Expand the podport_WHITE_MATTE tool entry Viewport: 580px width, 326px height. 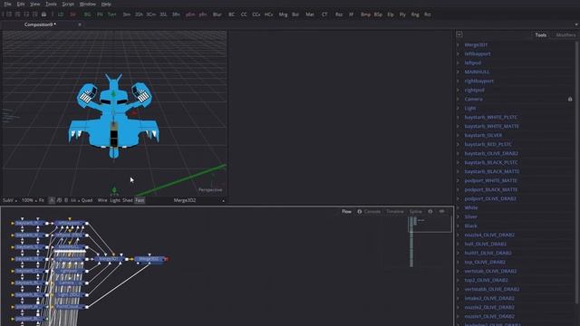[x=459, y=180]
